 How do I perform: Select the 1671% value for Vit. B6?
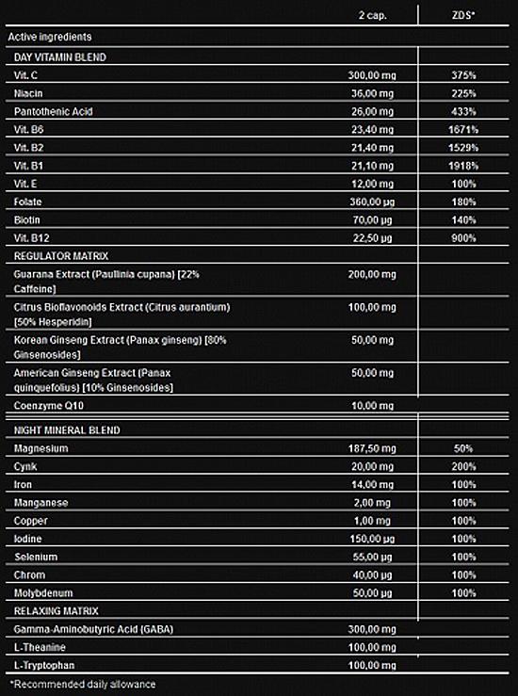point(463,130)
